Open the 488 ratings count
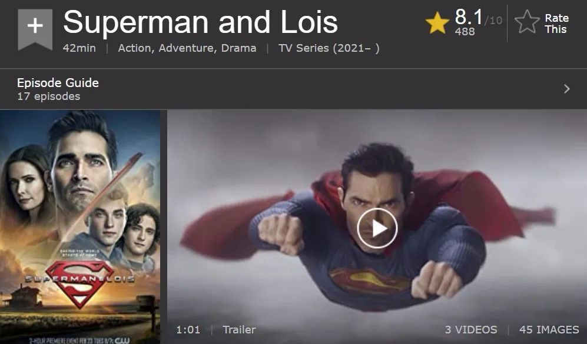 click(465, 31)
